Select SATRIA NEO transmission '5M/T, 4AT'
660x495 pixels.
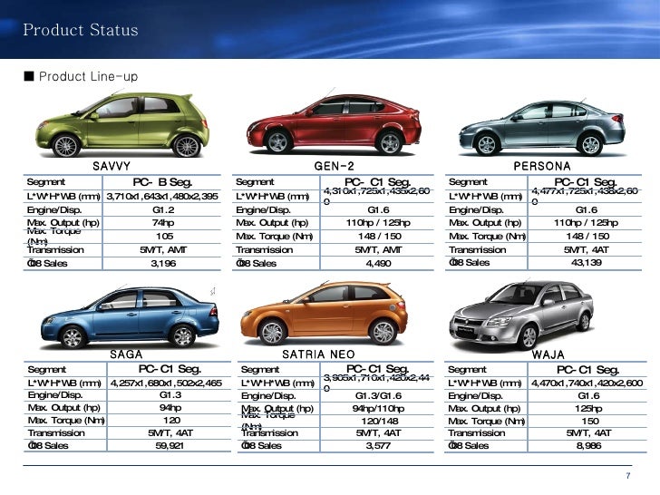coord(378,432)
